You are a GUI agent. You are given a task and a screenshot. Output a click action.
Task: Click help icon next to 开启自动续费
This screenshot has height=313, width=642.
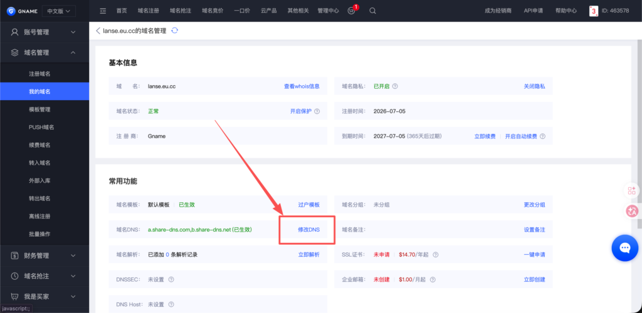[543, 136]
